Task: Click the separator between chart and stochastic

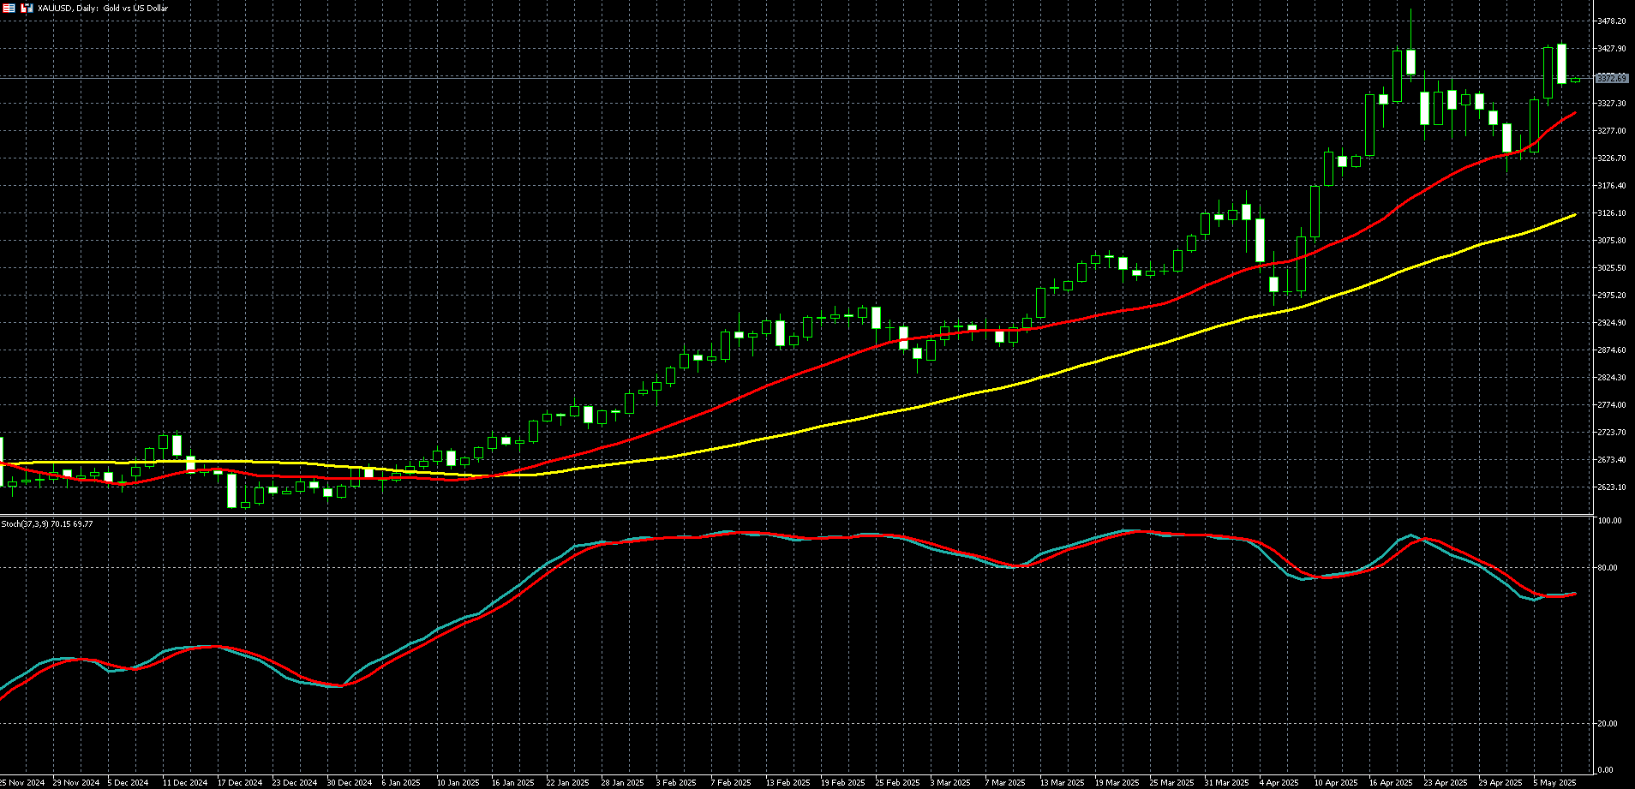Action: [x=795, y=515]
